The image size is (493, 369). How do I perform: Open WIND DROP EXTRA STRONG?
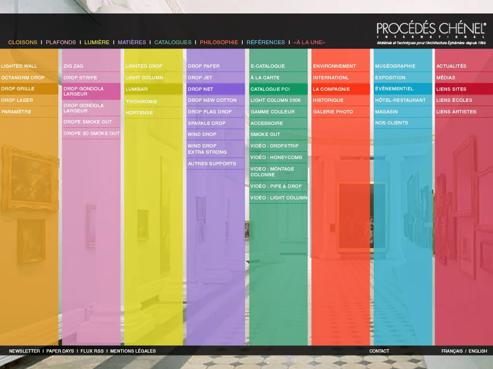pyautogui.click(x=207, y=149)
